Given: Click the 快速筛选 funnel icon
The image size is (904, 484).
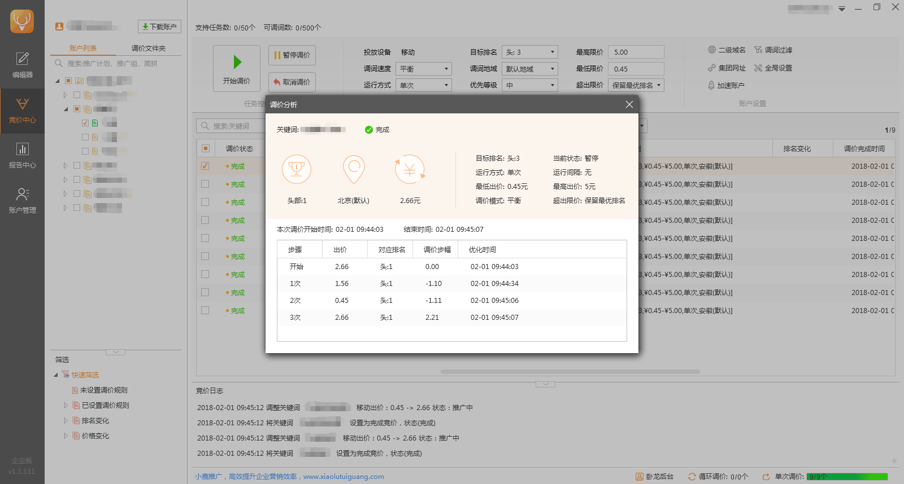Looking at the screenshot, I should [66, 375].
